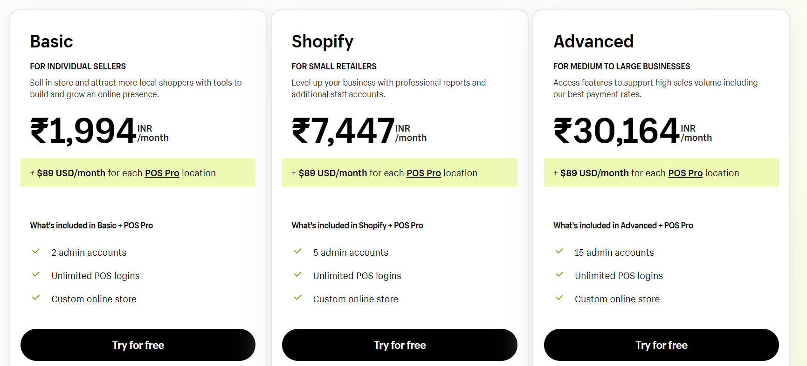Click the checkmark beside Custom online store in Shopify plan
Image resolution: width=807 pixels, height=366 pixels.
point(298,298)
